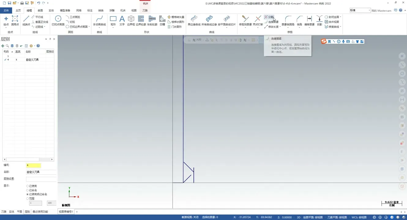The image size is (407, 220).
Task: Choose the 范围 range radio option
Action: (28, 199)
